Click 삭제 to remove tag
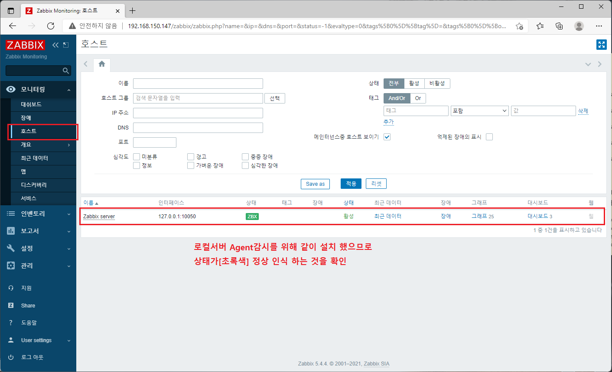 click(583, 111)
